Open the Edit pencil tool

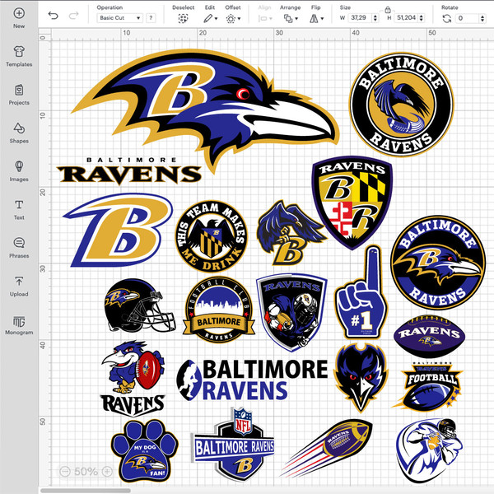[x=207, y=19]
